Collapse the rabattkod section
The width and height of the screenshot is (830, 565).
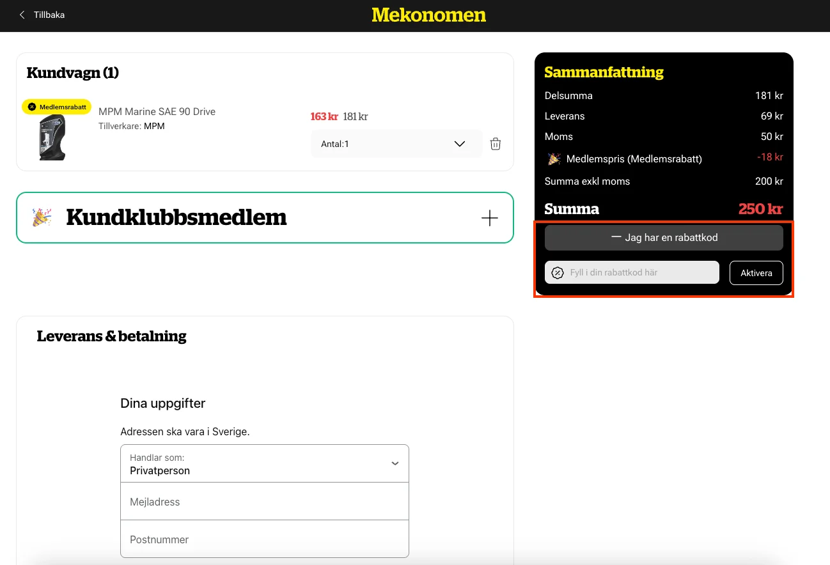[664, 237]
